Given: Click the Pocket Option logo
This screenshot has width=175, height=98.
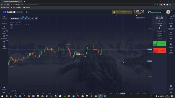Looking at the screenshot, I should [x=13, y=12].
